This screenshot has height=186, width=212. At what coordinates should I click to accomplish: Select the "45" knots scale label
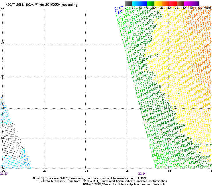191,8
